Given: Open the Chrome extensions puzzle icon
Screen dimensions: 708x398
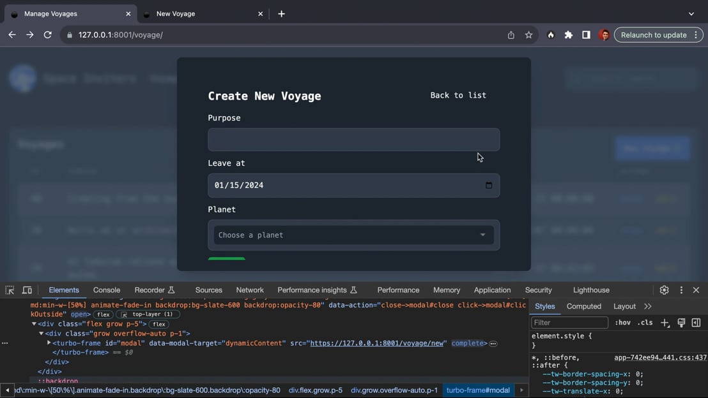Looking at the screenshot, I should pyautogui.click(x=568, y=35).
